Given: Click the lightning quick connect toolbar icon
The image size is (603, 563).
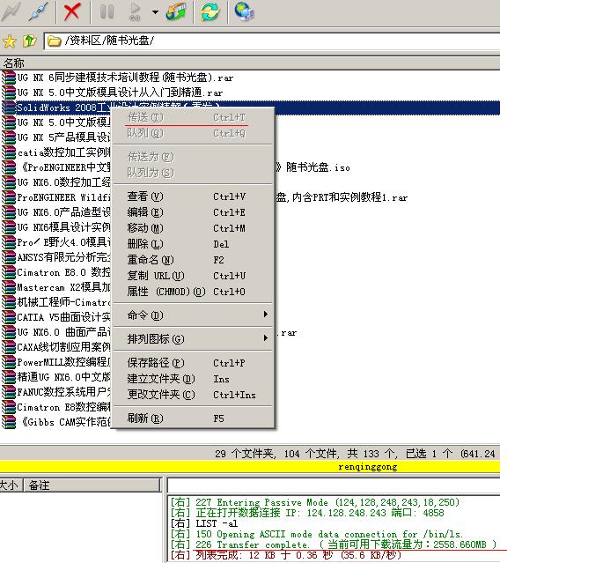Looking at the screenshot, I should (x=11, y=12).
